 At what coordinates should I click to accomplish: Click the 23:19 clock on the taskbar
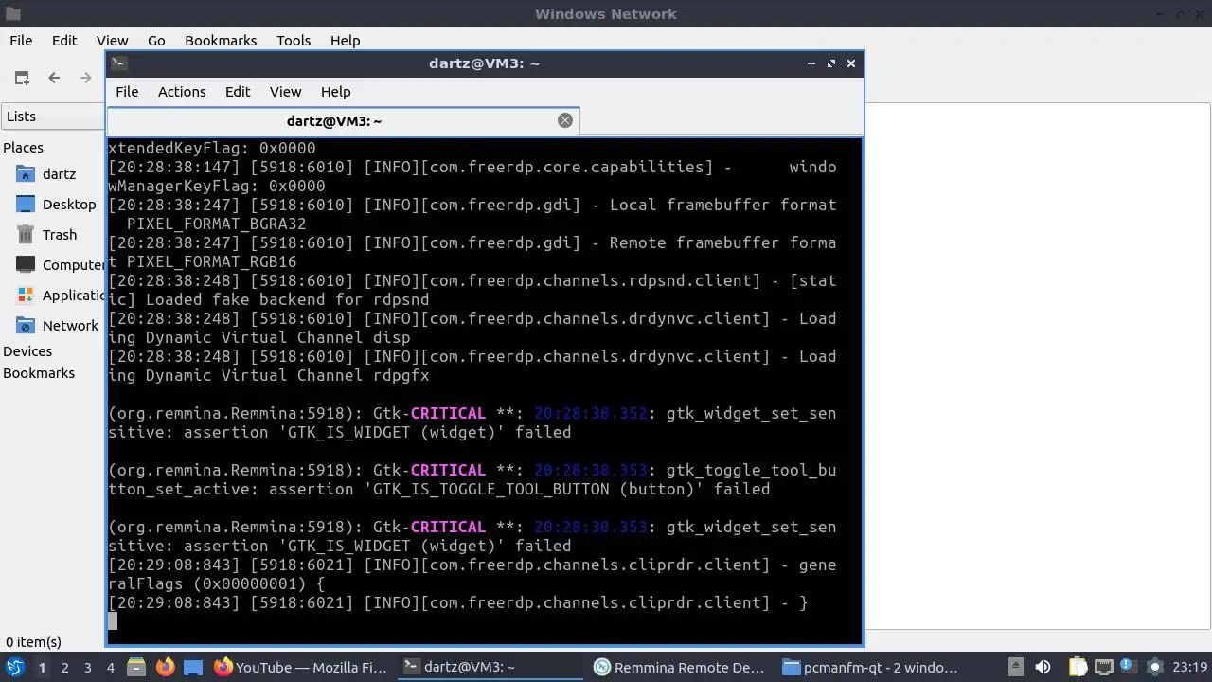pyautogui.click(x=1189, y=667)
